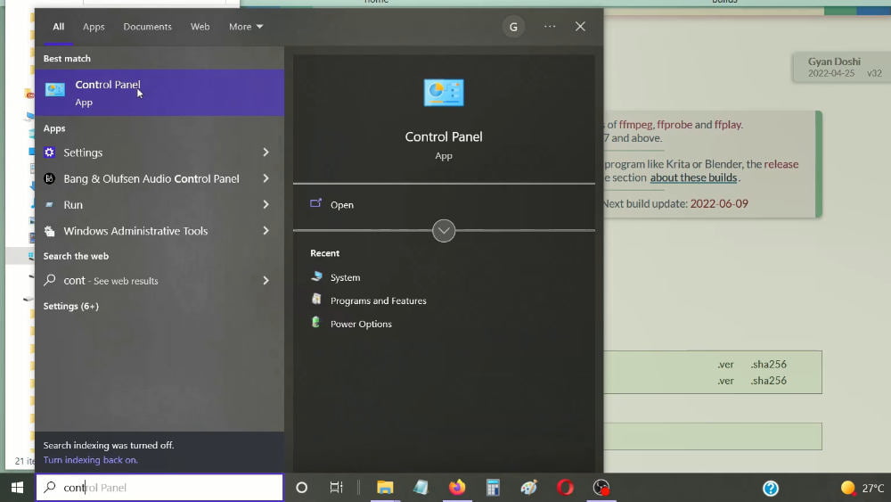
Task: Open Calculator icon in taskbar
Action: (x=493, y=487)
